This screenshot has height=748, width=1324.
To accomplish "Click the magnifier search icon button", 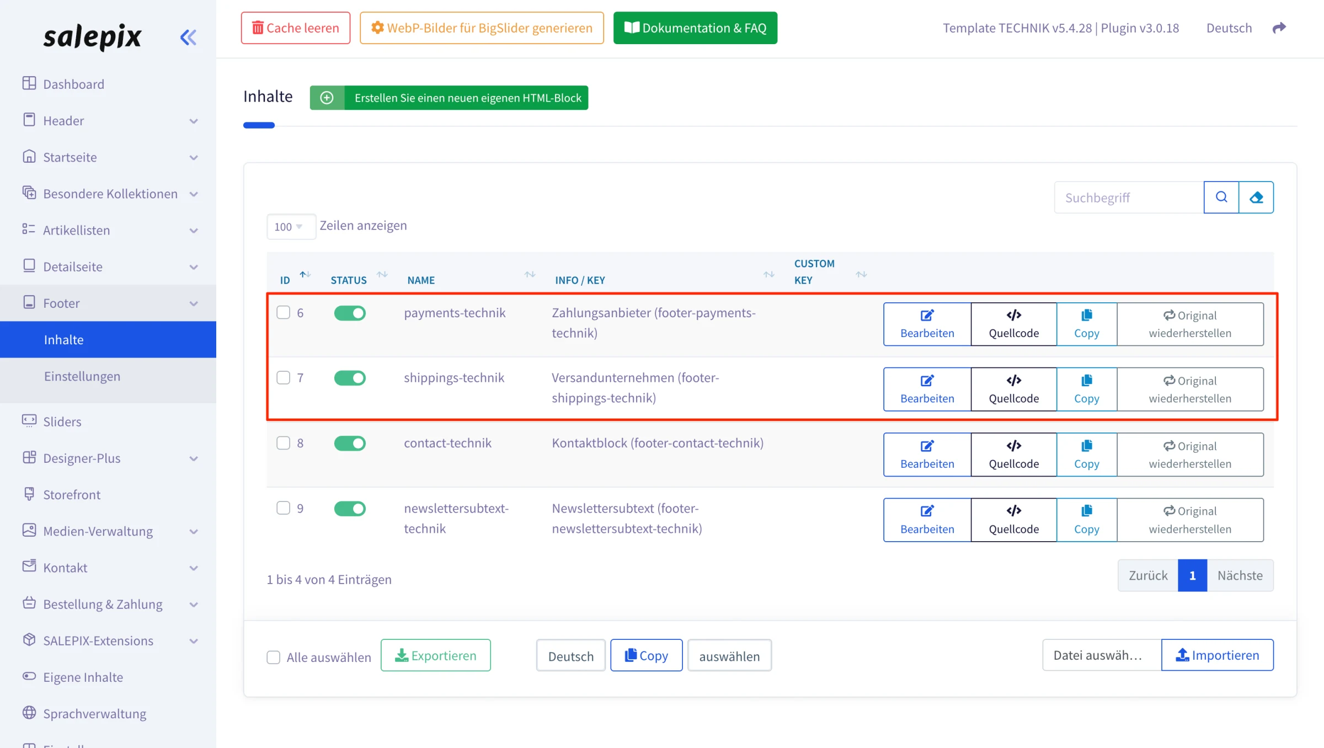I will click(x=1221, y=197).
